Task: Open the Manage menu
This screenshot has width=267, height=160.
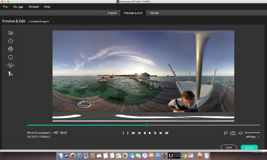Action: 18,7
